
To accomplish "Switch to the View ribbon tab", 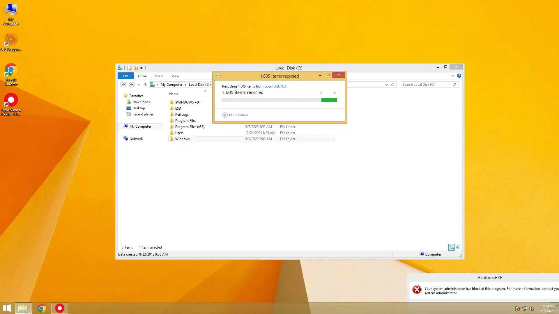I will (x=175, y=76).
